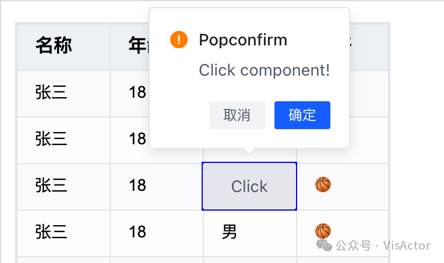Select the 名称 column header

point(54,45)
